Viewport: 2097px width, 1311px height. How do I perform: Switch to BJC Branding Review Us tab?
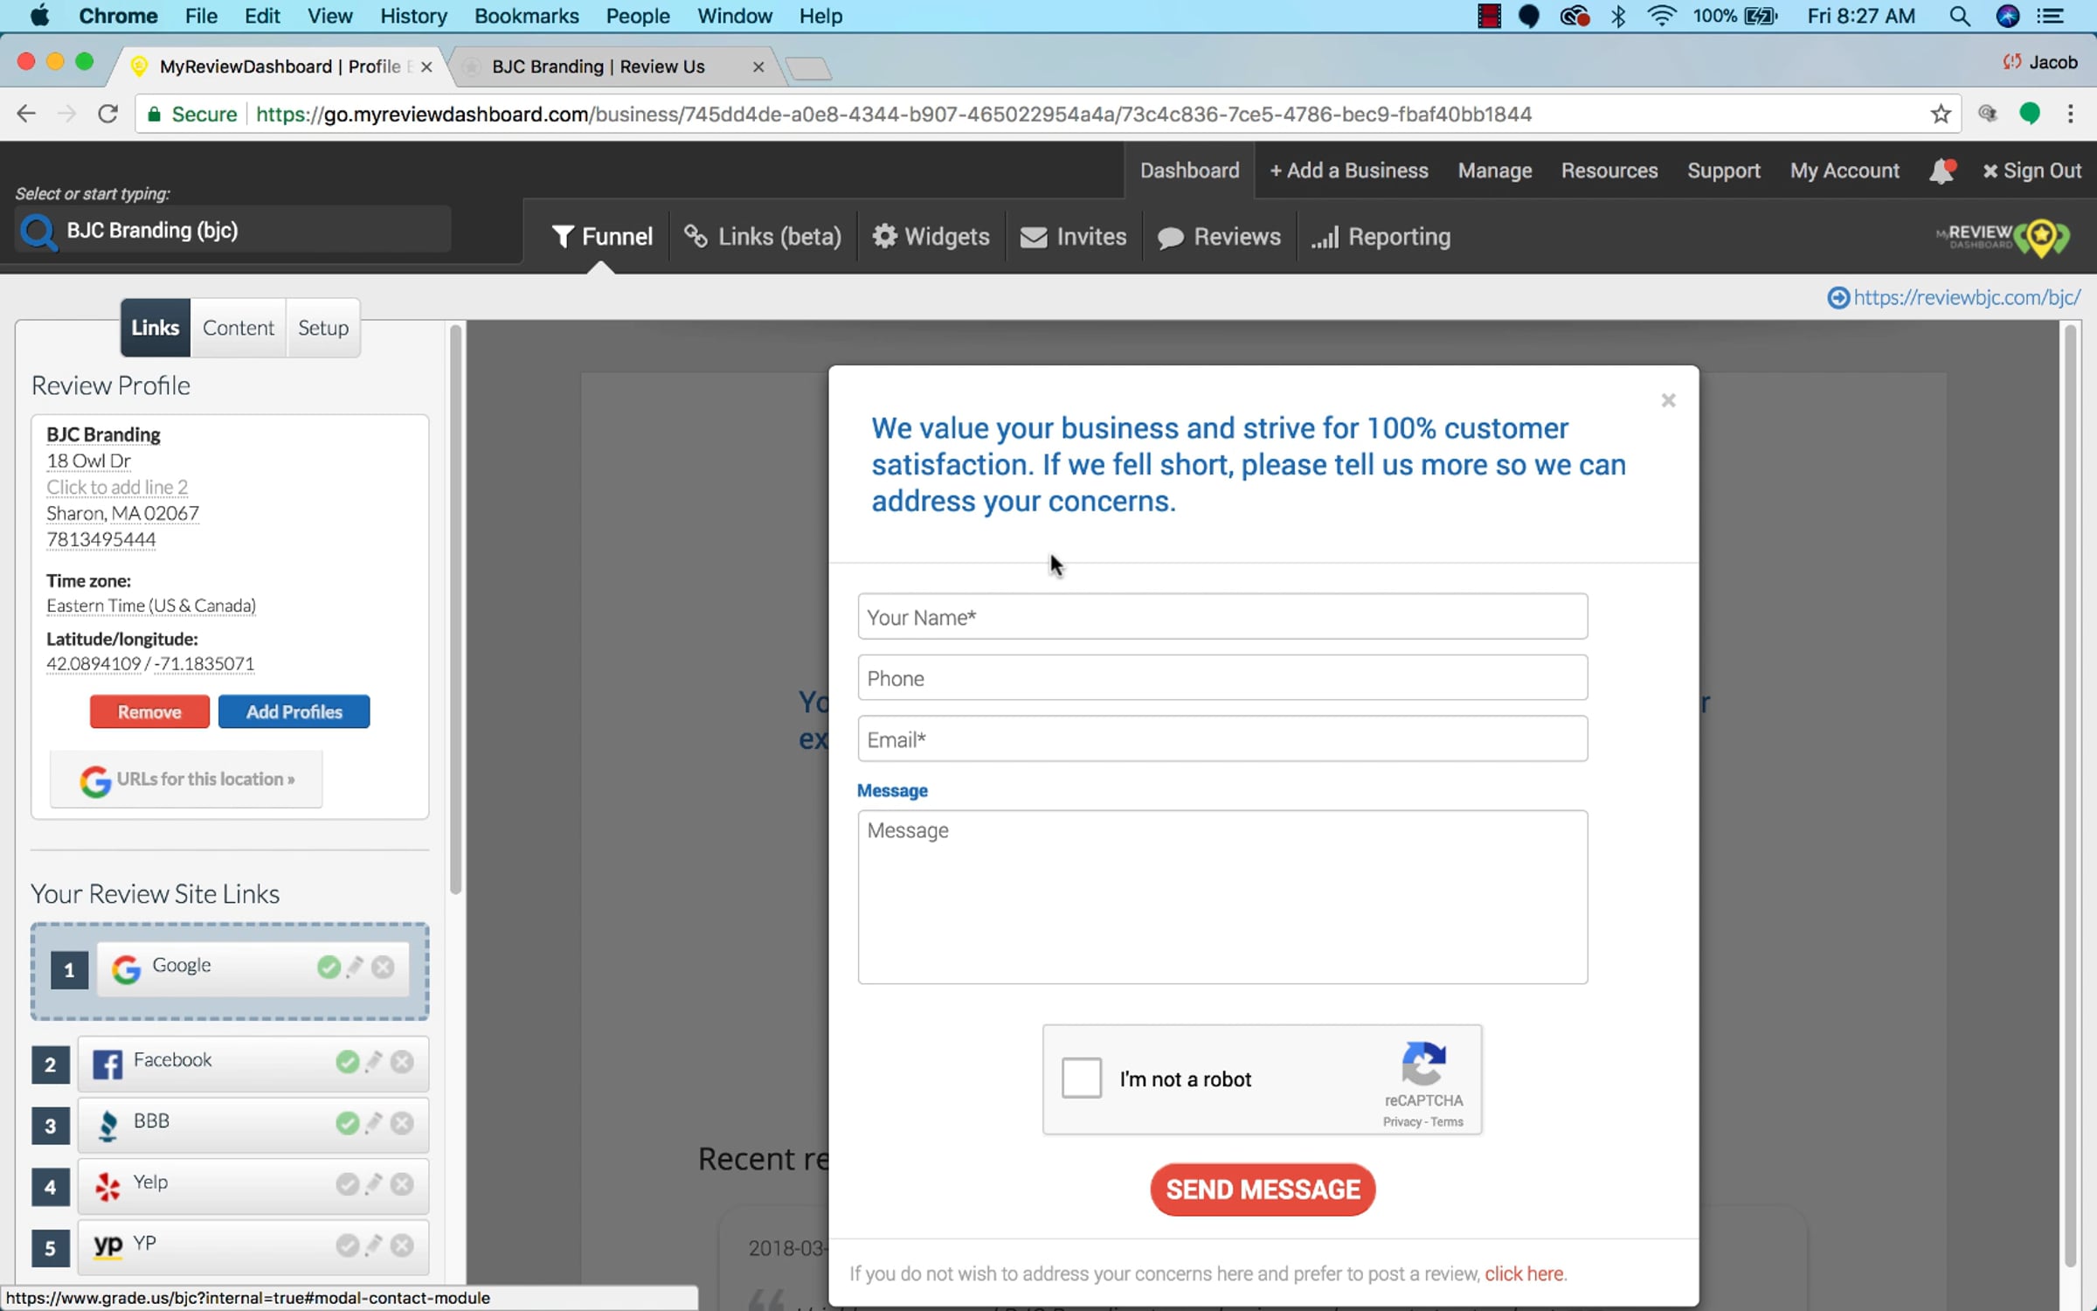coord(612,66)
